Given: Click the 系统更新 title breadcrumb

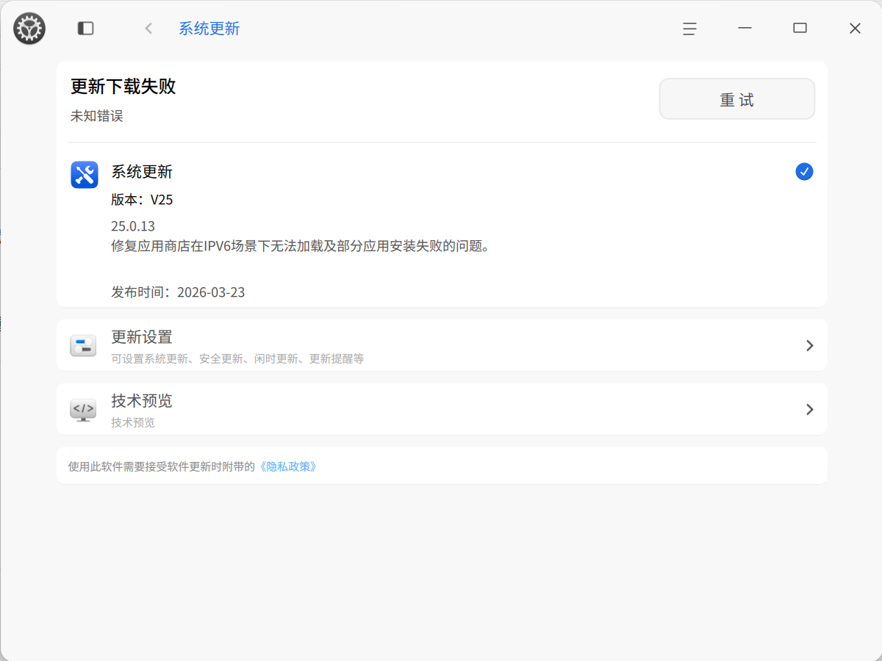Looking at the screenshot, I should tap(209, 29).
